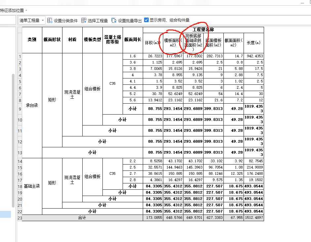Click cell 282.7313 in row 1
Image resolution: width=311 pixels, height=242 pixels.
214,56
